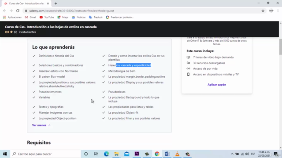
Task: Click the video icon beside 7 horas de vídeo
Action: point(188,57)
